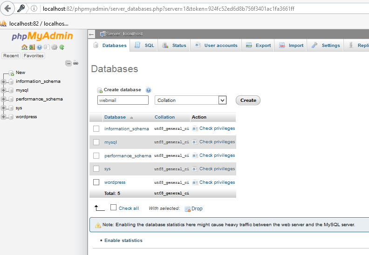Click Check privileges link for performance_schema
The width and height of the screenshot is (369, 255).
tap(217, 155)
